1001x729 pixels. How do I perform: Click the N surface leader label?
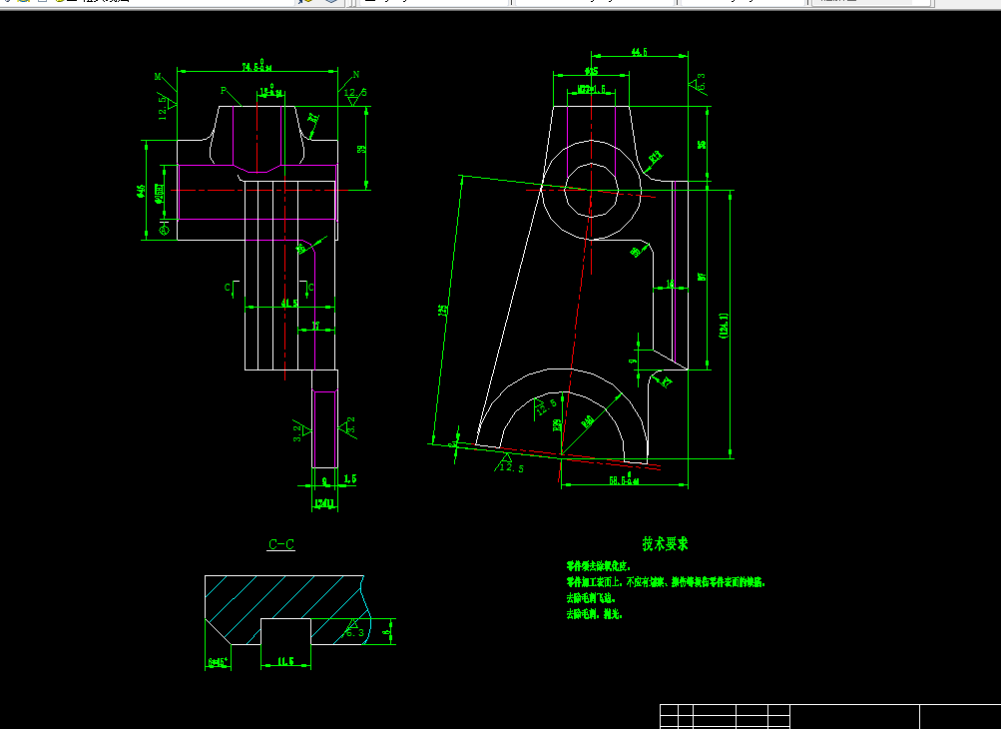356,75
